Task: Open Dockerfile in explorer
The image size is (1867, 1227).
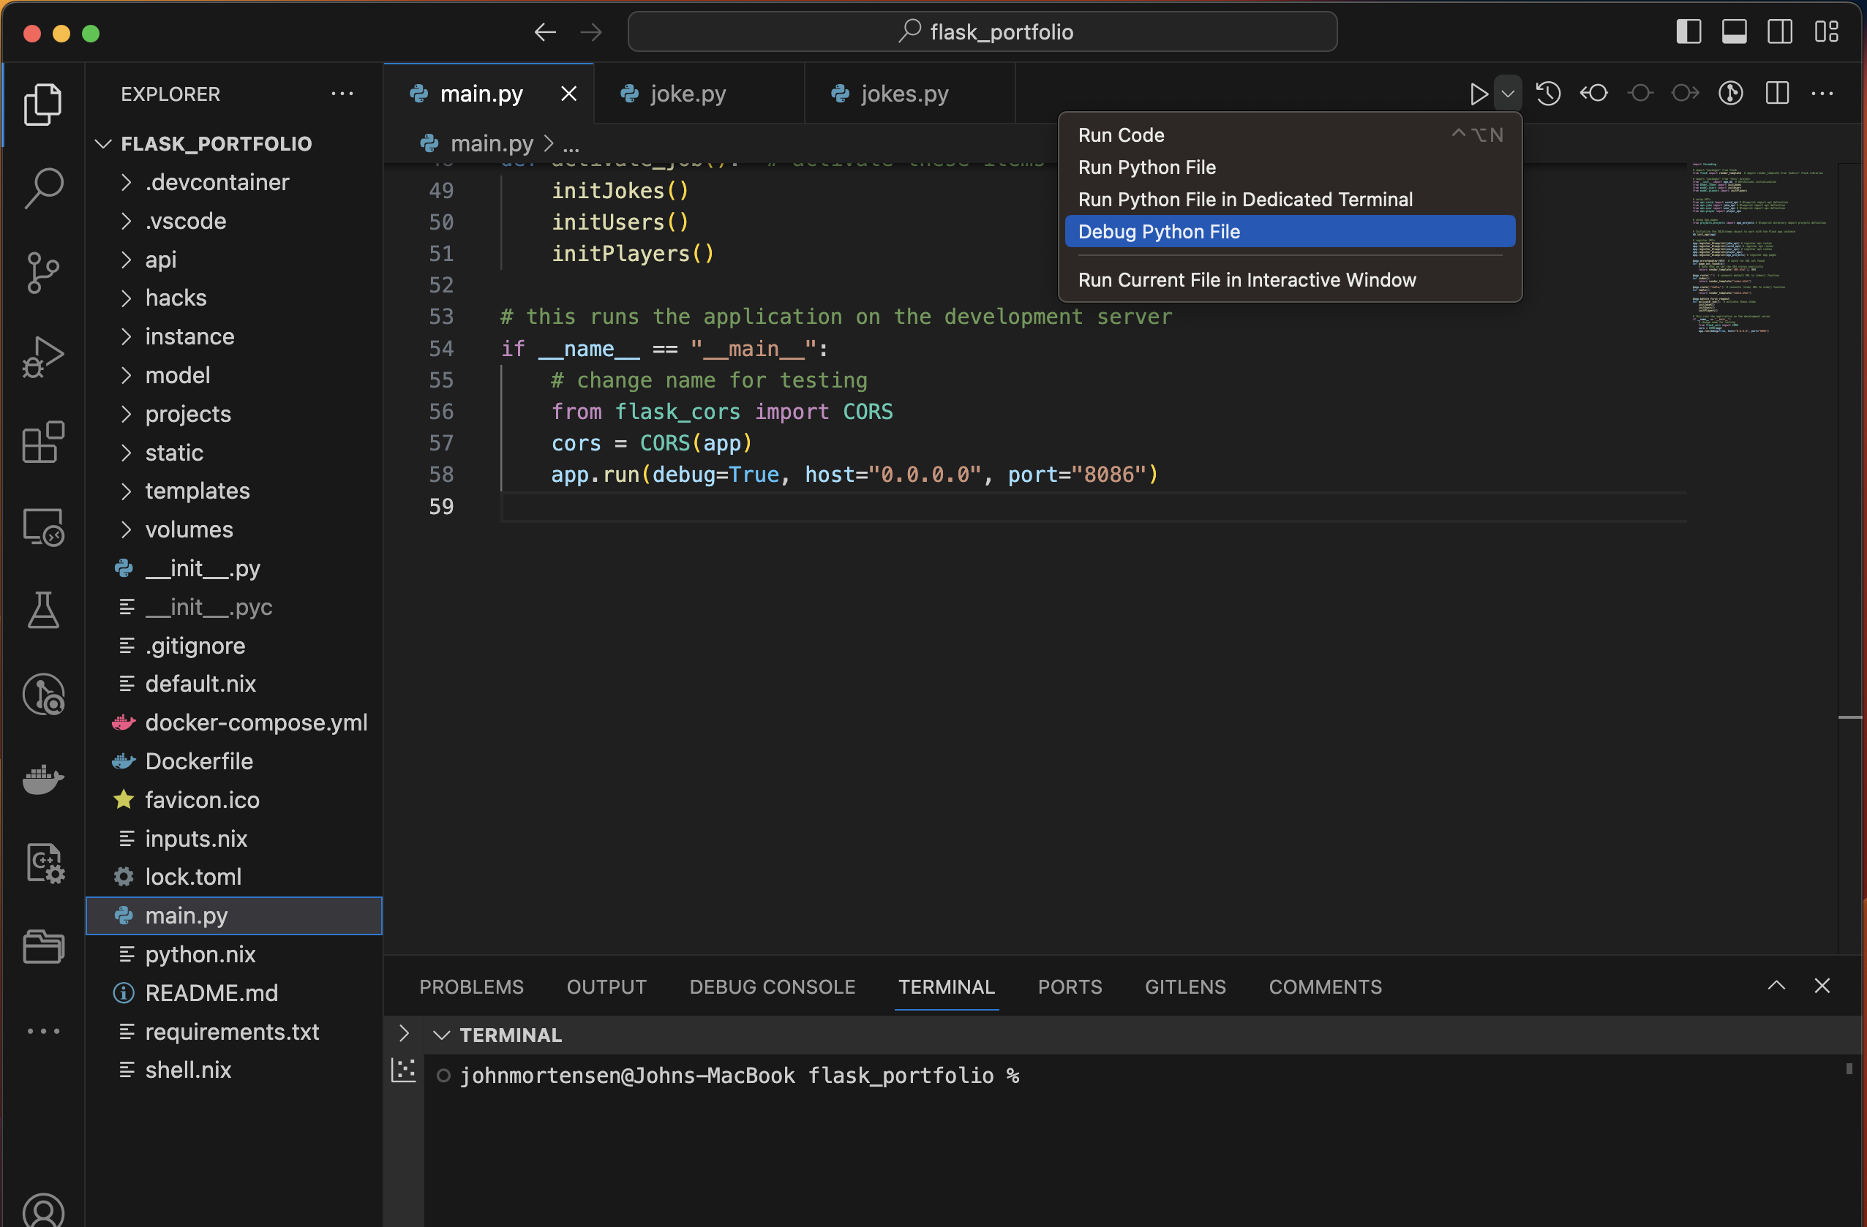Action: [234, 761]
